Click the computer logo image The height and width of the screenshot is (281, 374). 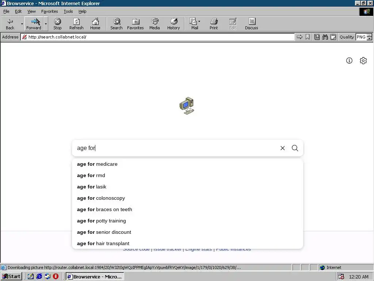[x=187, y=106]
